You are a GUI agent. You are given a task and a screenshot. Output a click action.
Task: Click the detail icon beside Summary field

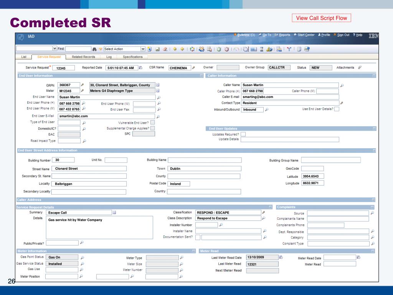point(114,212)
